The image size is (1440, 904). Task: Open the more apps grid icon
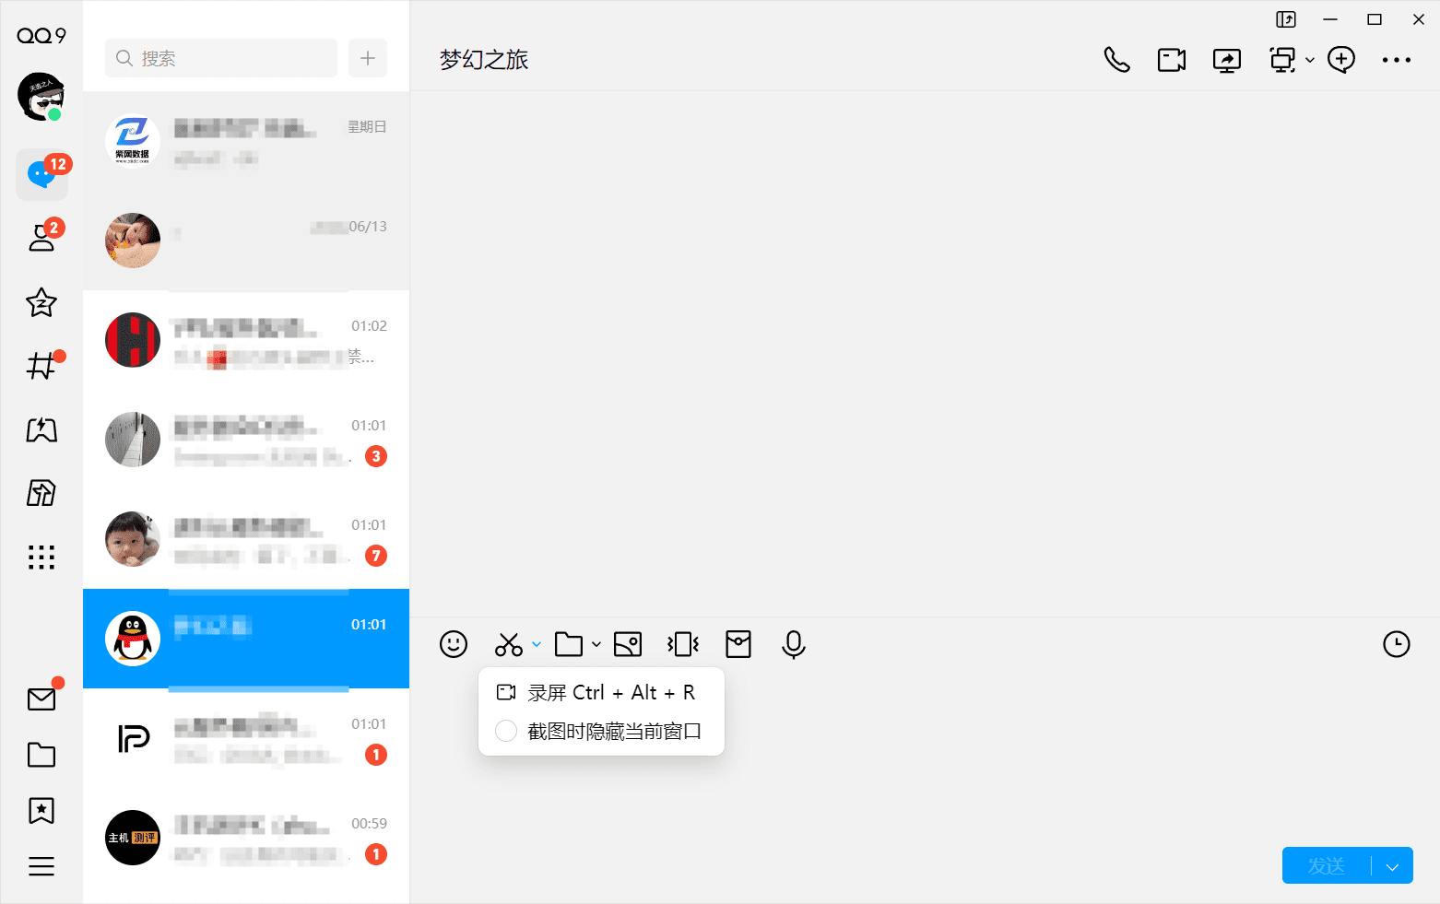point(41,557)
